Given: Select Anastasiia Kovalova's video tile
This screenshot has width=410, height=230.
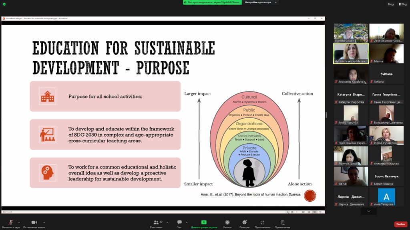Looking at the screenshot, I should click(x=351, y=75).
